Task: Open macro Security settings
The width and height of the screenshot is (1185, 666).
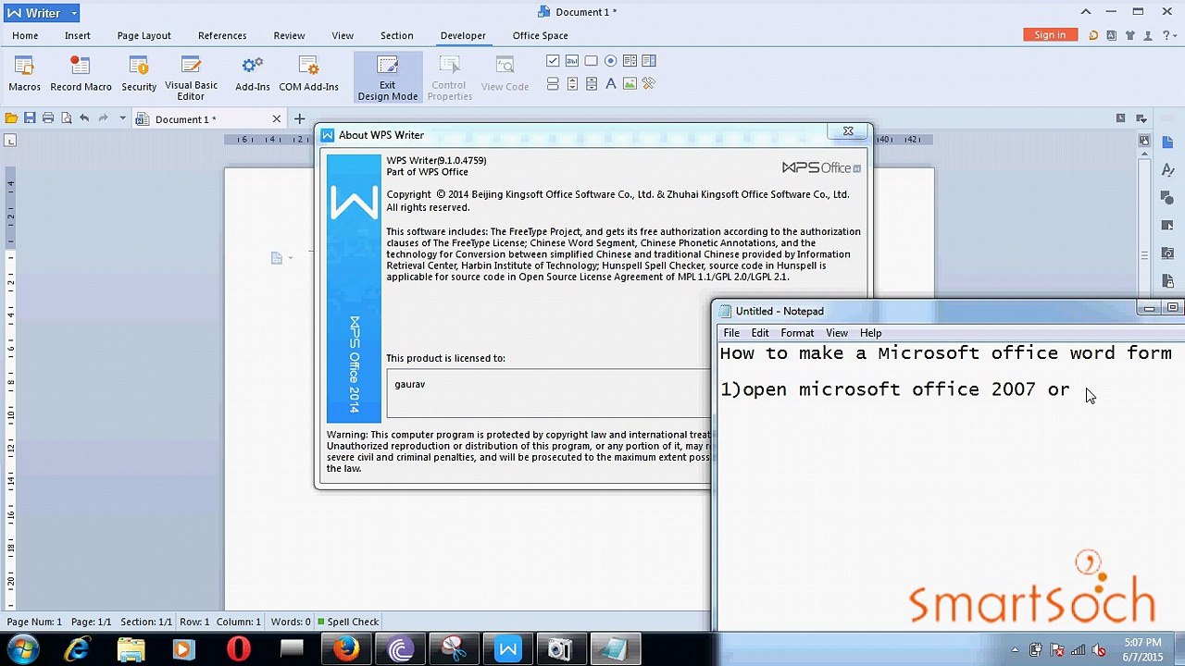Action: coord(139,74)
